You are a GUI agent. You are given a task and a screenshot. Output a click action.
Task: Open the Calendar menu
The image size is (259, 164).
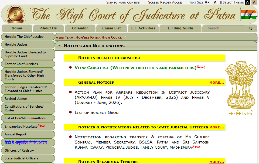click(x=80, y=28)
